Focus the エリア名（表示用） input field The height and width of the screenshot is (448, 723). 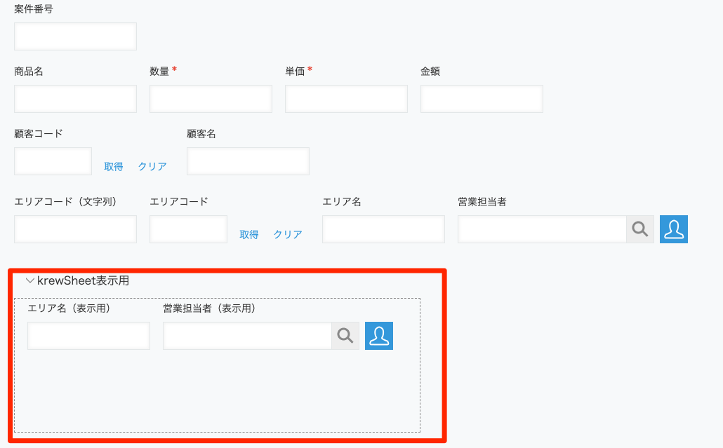point(88,336)
